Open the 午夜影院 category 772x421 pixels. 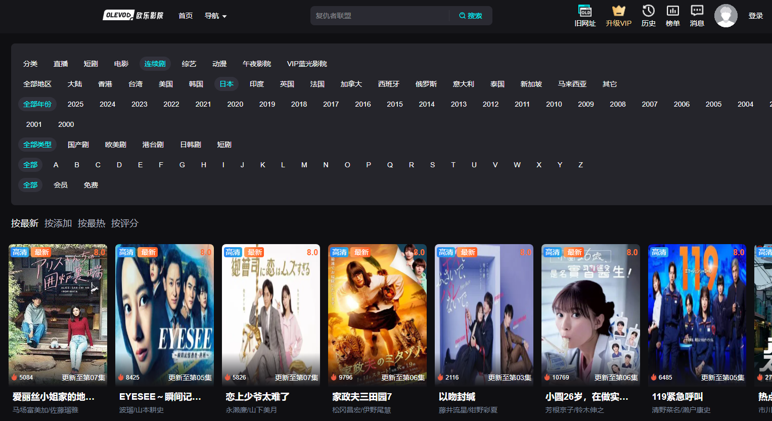click(x=257, y=64)
